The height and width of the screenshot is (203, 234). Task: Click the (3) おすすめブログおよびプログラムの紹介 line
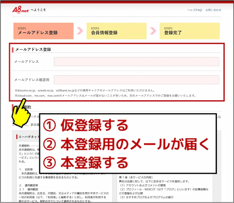coord(147,197)
